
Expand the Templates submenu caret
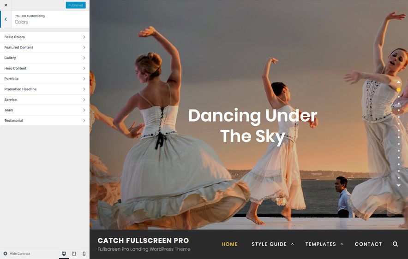[342, 244]
